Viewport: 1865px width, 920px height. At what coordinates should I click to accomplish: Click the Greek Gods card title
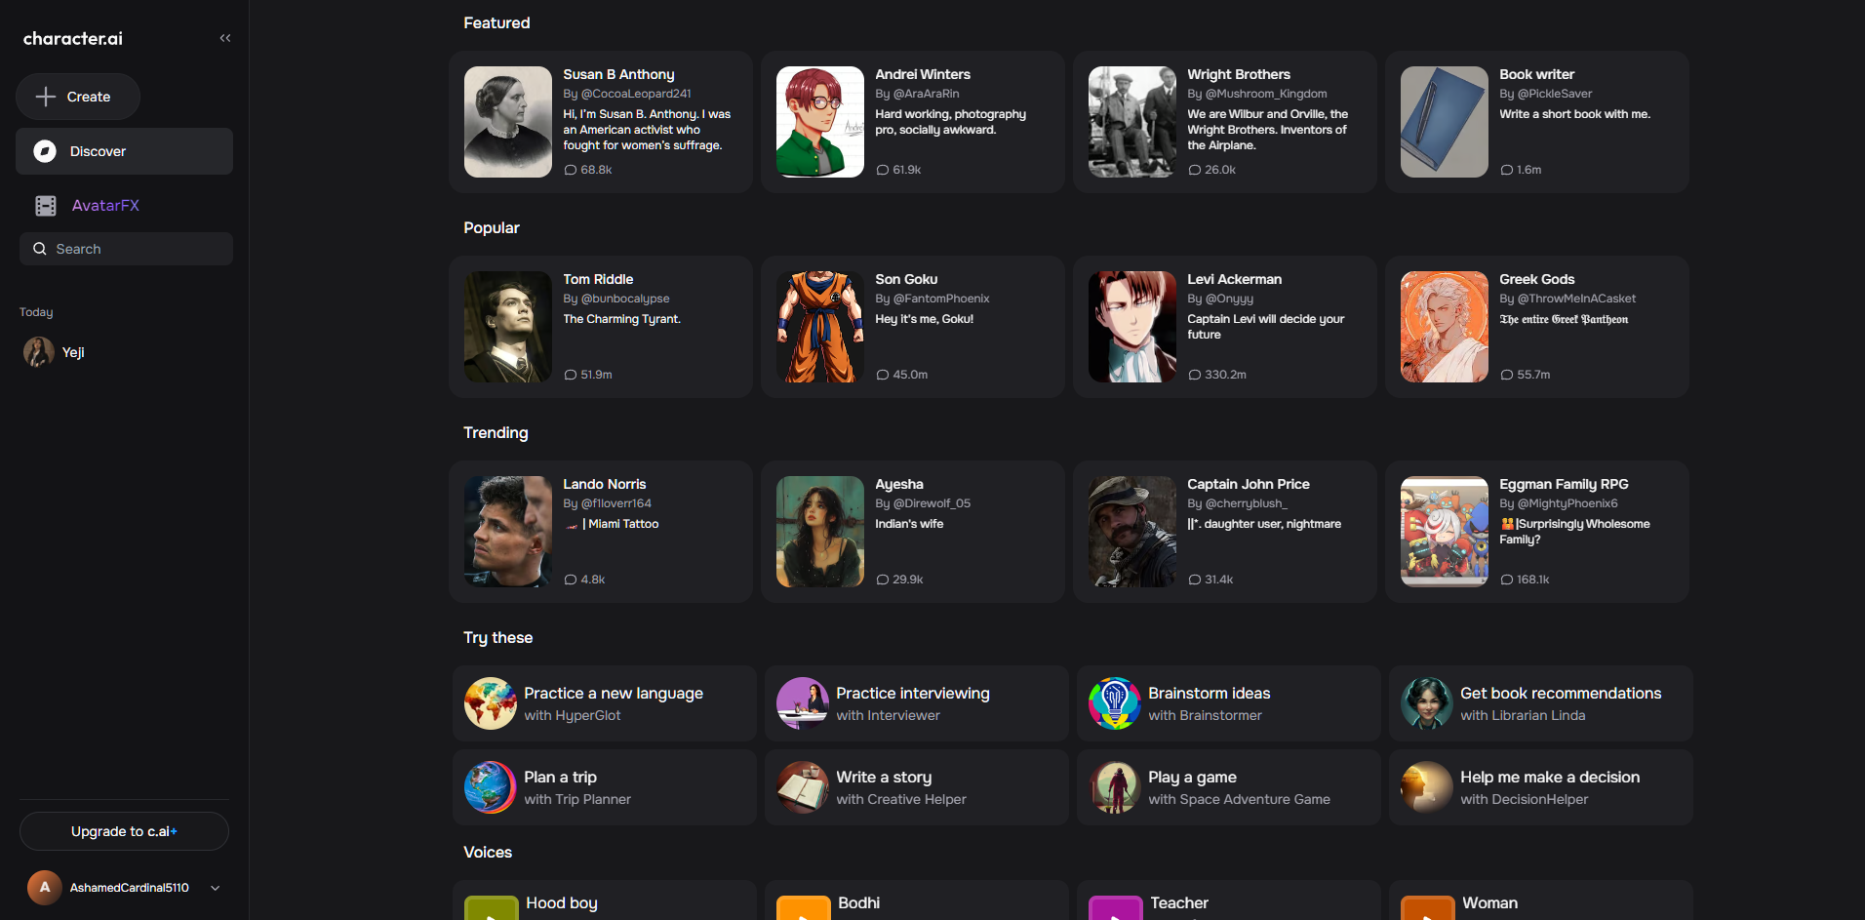1537,279
